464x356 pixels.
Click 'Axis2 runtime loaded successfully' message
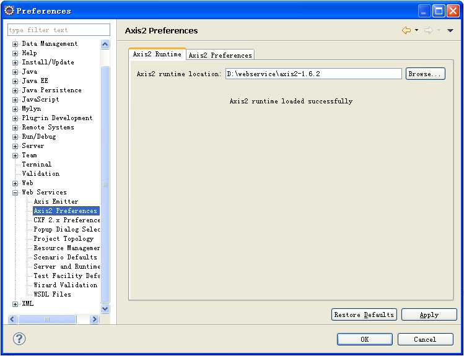291,101
